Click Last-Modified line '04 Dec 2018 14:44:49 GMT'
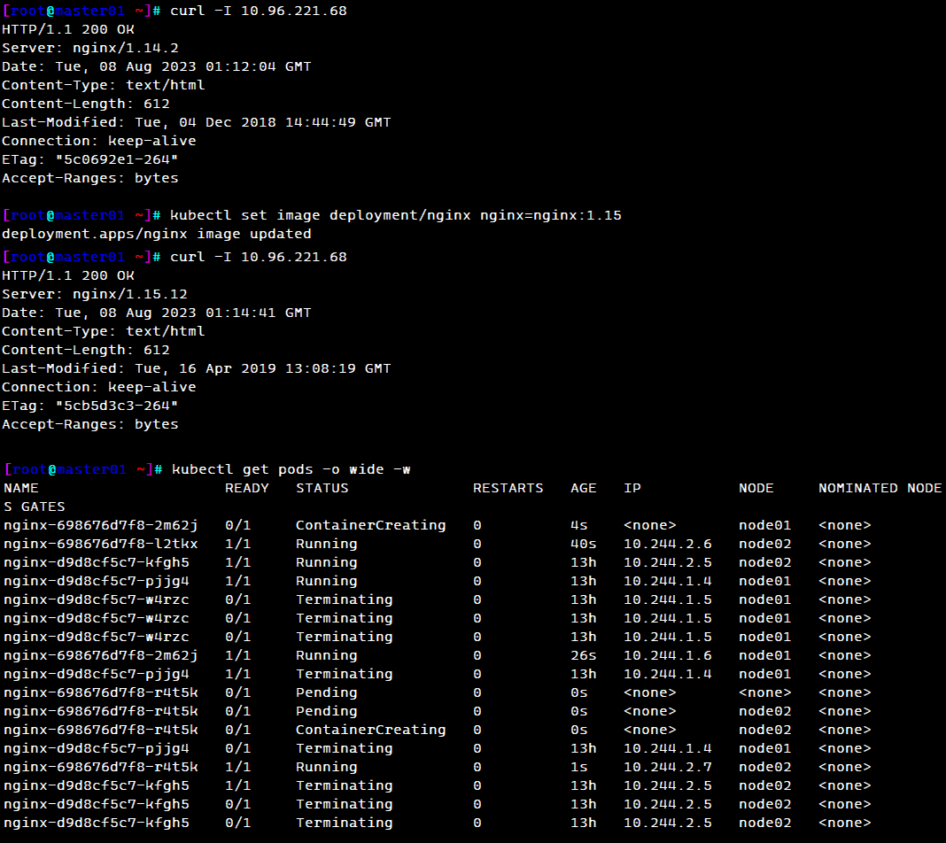 (197, 122)
